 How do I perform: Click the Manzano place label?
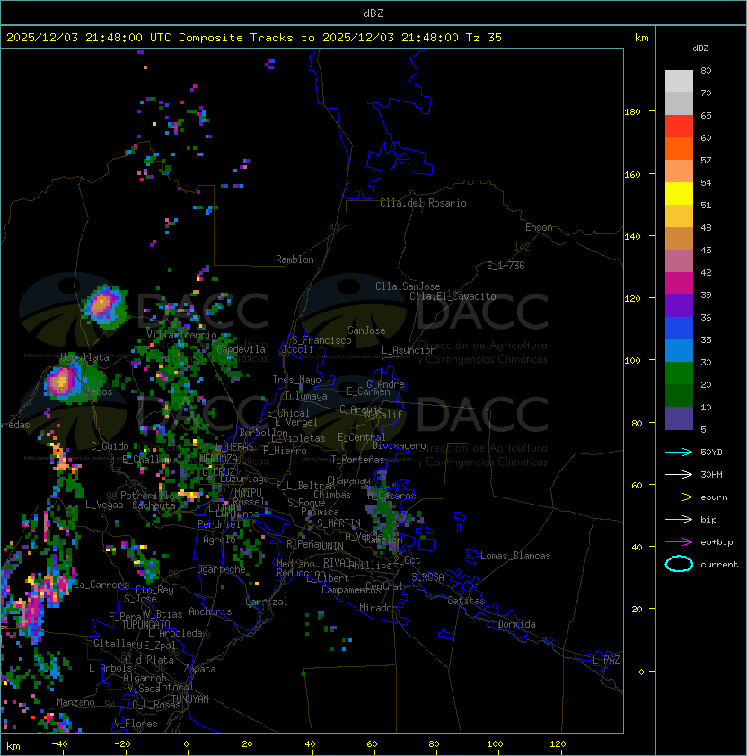click(x=75, y=702)
